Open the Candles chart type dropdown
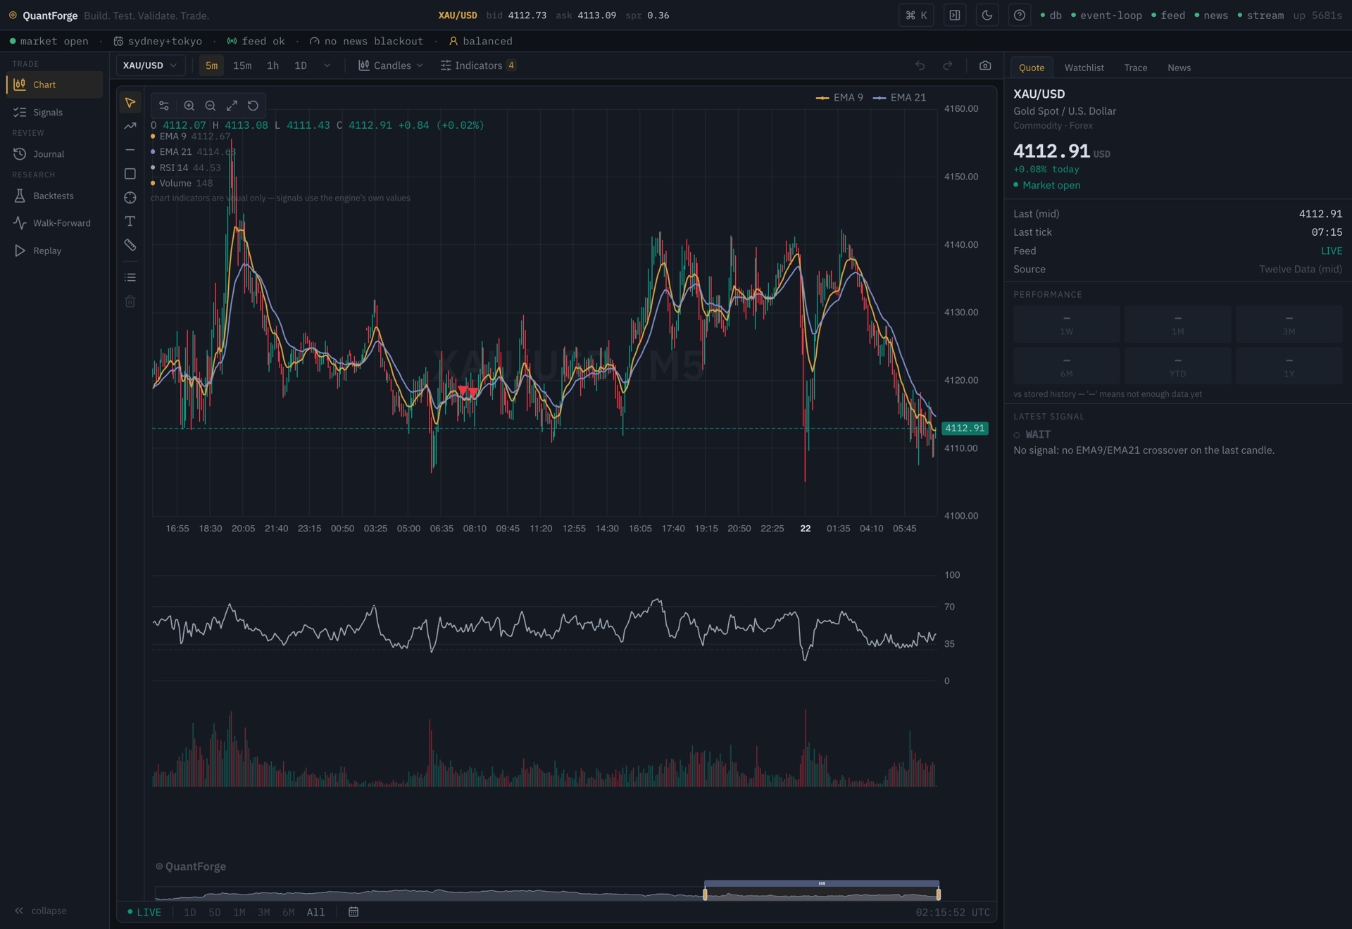Image resolution: width=1352 pixels, height=929 pixels. coord(391,65)
